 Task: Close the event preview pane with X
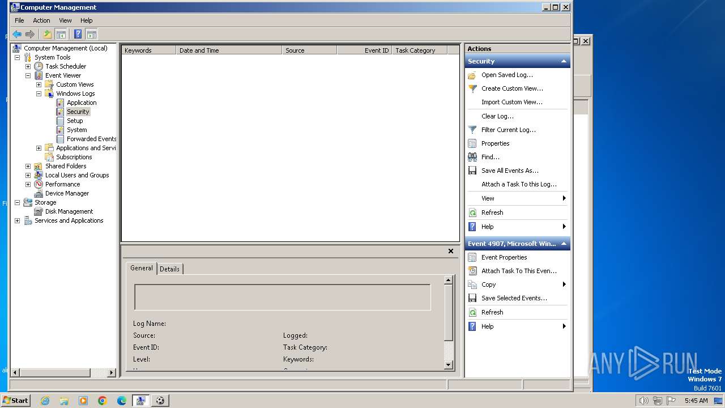(x=451, y=251)
